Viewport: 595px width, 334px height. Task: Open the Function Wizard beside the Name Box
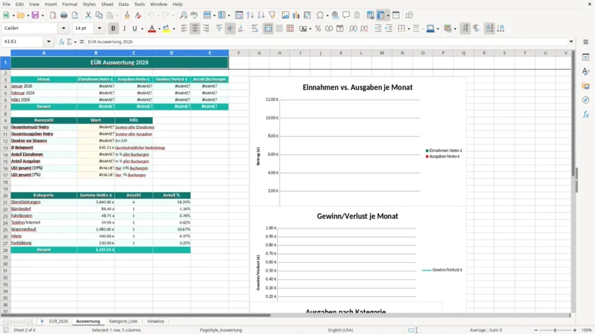(62, 42)
